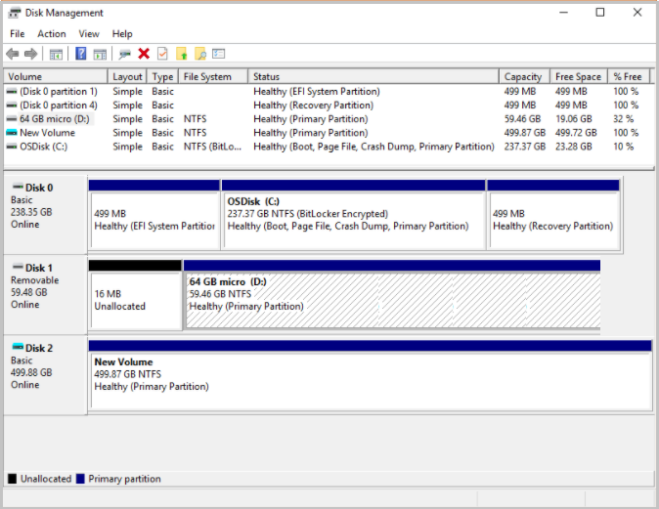This screenshot has height=509, width=659.
Task: Click the red X delete icon
Action: [x=144, y=54]
